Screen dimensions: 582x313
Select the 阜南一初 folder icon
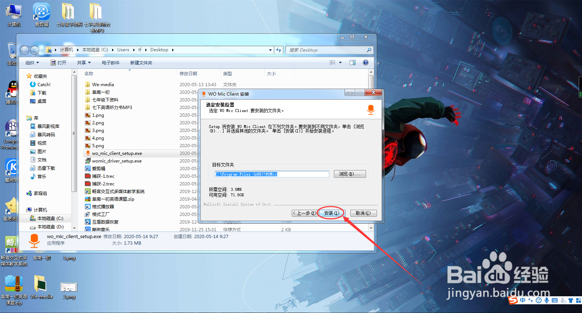(x=87, y=92)
